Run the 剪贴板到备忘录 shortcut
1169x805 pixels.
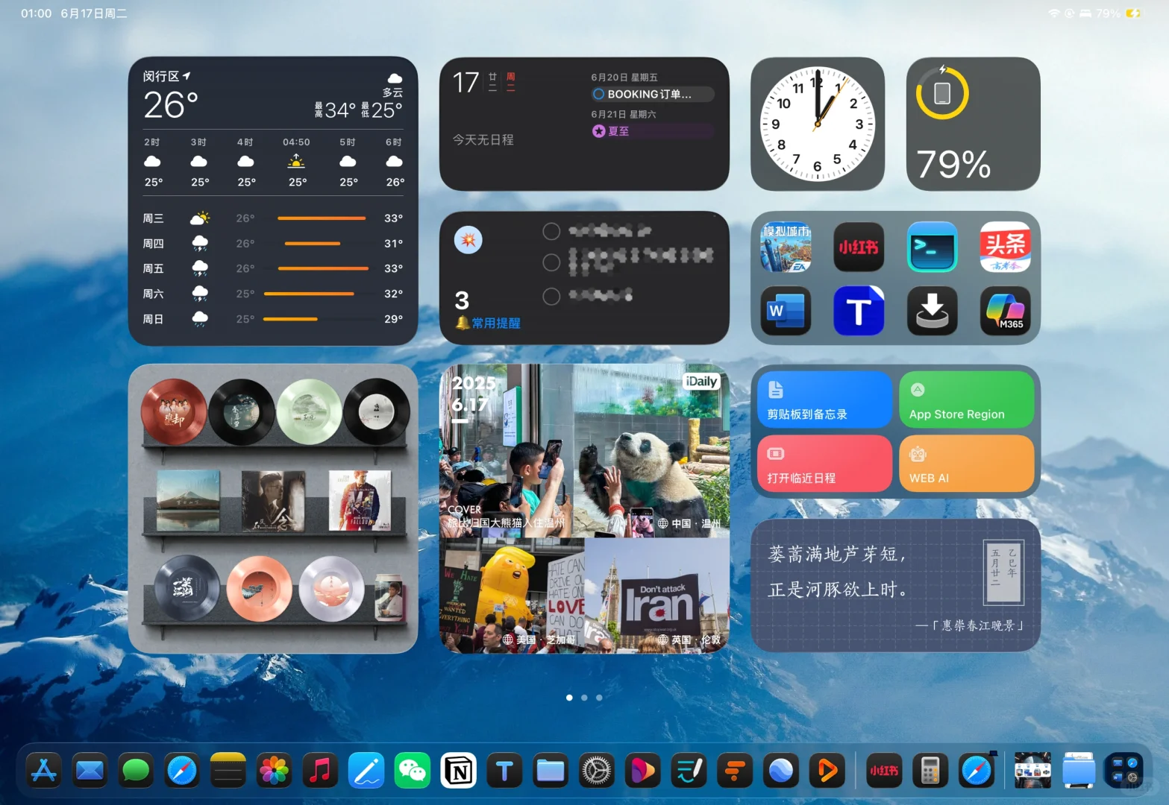click(824, 400)
